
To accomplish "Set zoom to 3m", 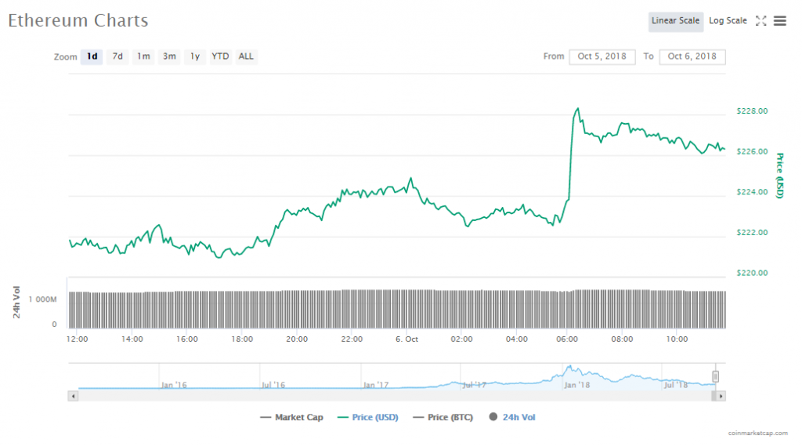I will [169, 56].
